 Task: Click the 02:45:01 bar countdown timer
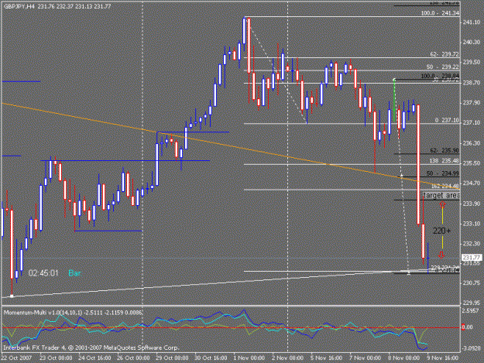[x=43, y=273]
